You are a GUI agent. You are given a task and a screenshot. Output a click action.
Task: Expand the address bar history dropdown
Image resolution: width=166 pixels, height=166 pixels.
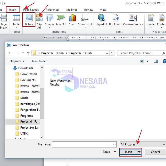[107, 53]
